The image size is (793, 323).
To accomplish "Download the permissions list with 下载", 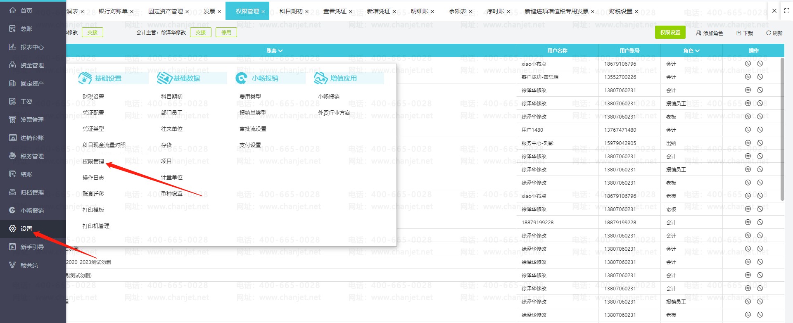I will pyautogui.click(x=745, y=33).
